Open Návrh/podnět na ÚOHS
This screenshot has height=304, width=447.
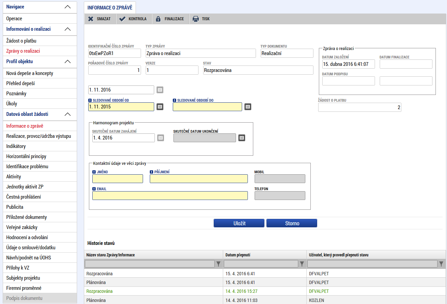[40, 258]
